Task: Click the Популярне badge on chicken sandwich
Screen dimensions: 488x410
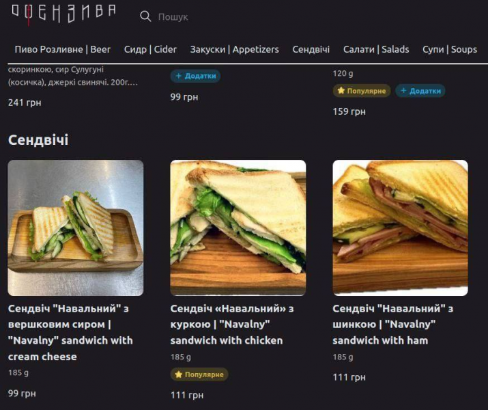Action: click(199, 374)
